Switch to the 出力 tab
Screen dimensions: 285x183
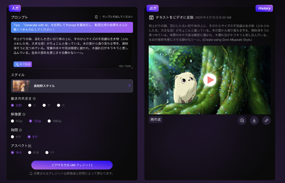153,8
